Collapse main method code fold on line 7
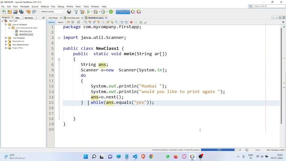This screenshot has width=286, height=161. click(59, 59)
